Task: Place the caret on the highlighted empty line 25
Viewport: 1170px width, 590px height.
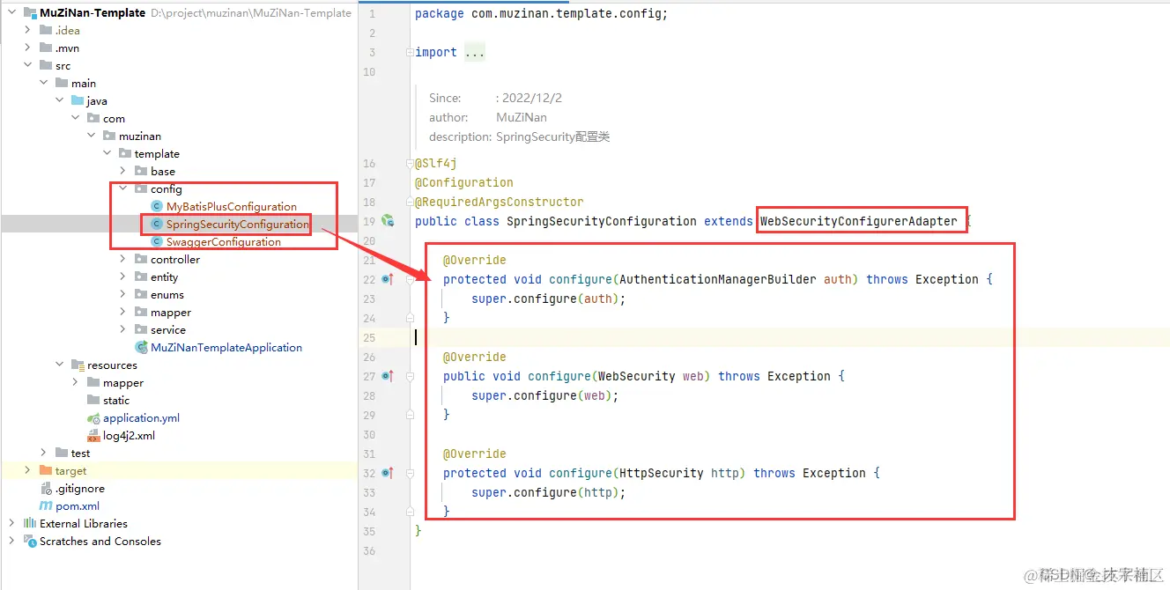Action: (792, 337)
